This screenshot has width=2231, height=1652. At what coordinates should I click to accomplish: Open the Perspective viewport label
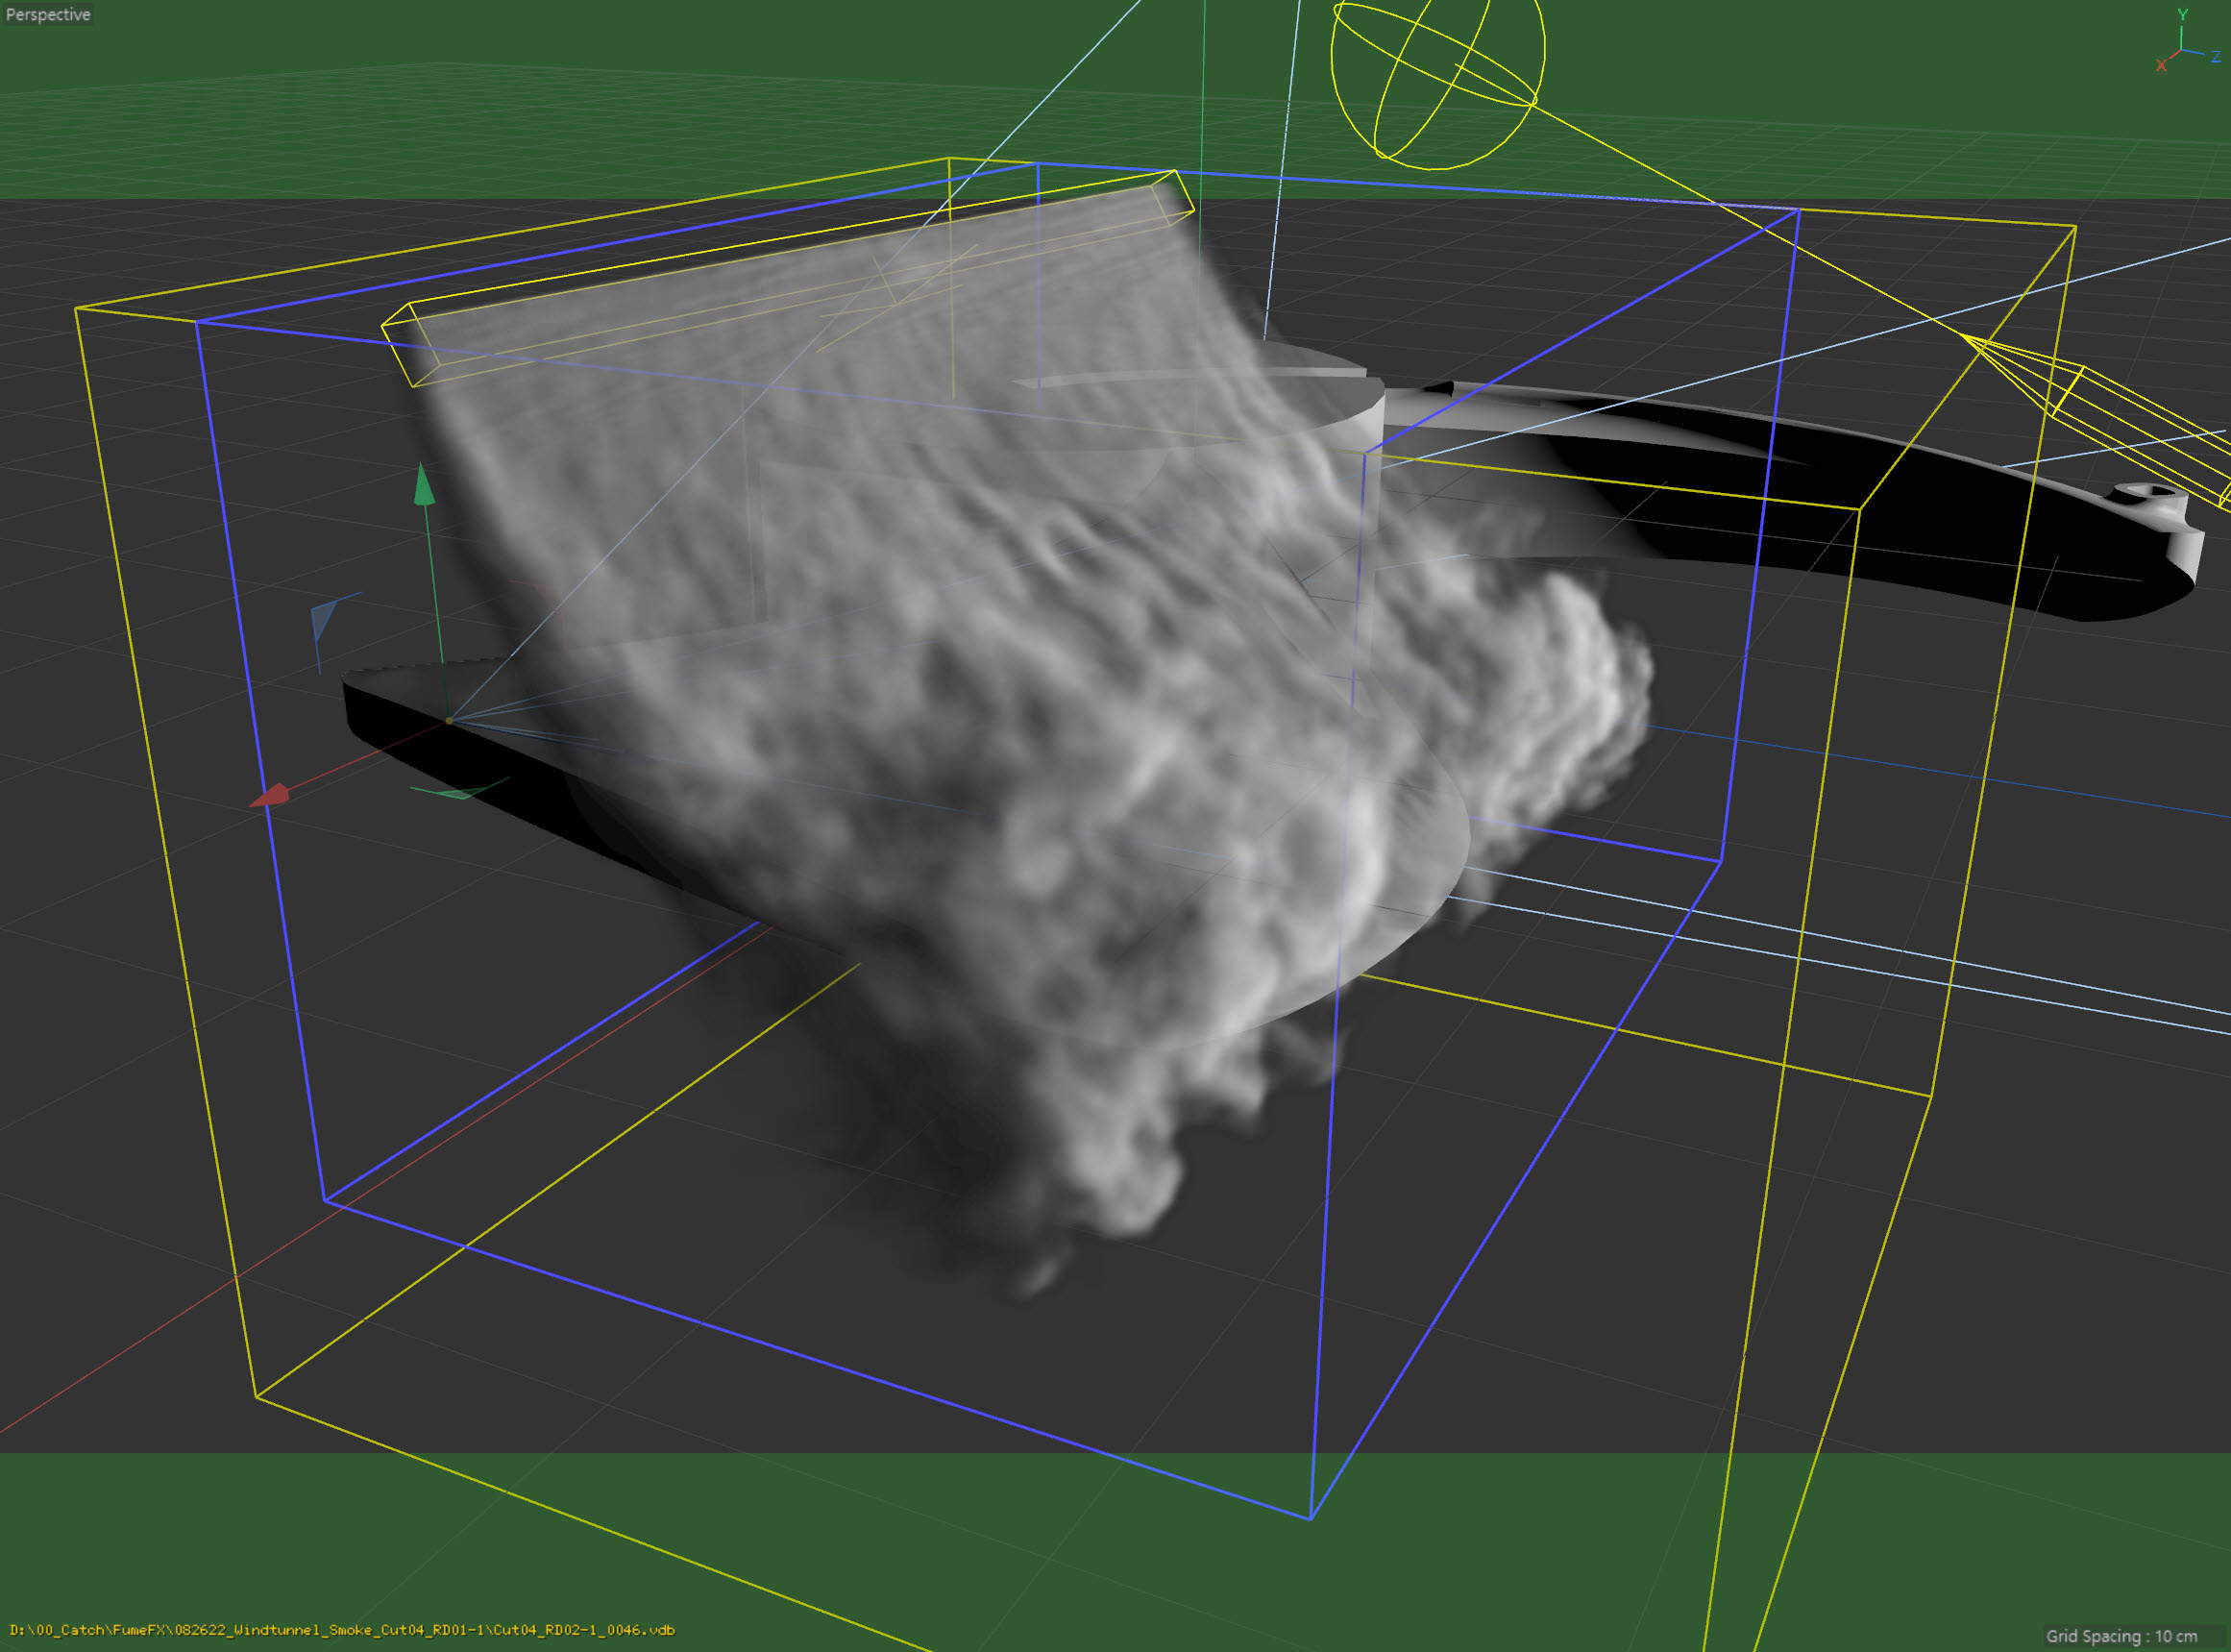(48, 14)
